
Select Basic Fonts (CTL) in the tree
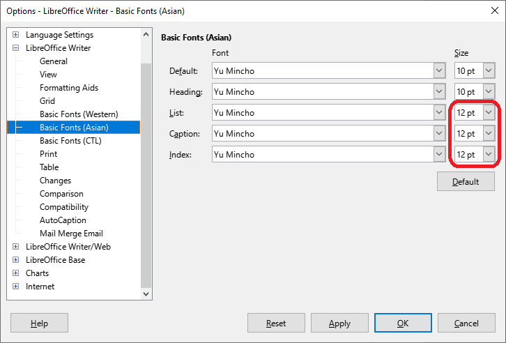[70, 141]
